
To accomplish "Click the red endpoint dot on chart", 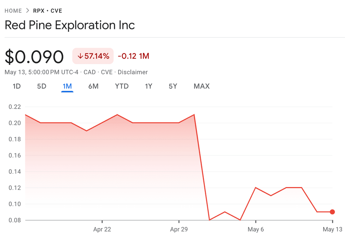I will click(332, 212).
